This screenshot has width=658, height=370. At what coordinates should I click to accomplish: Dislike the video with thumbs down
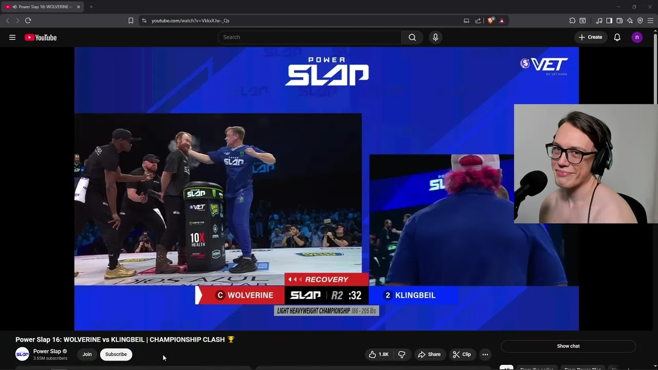pyautogui.click(x=402, y=355)
